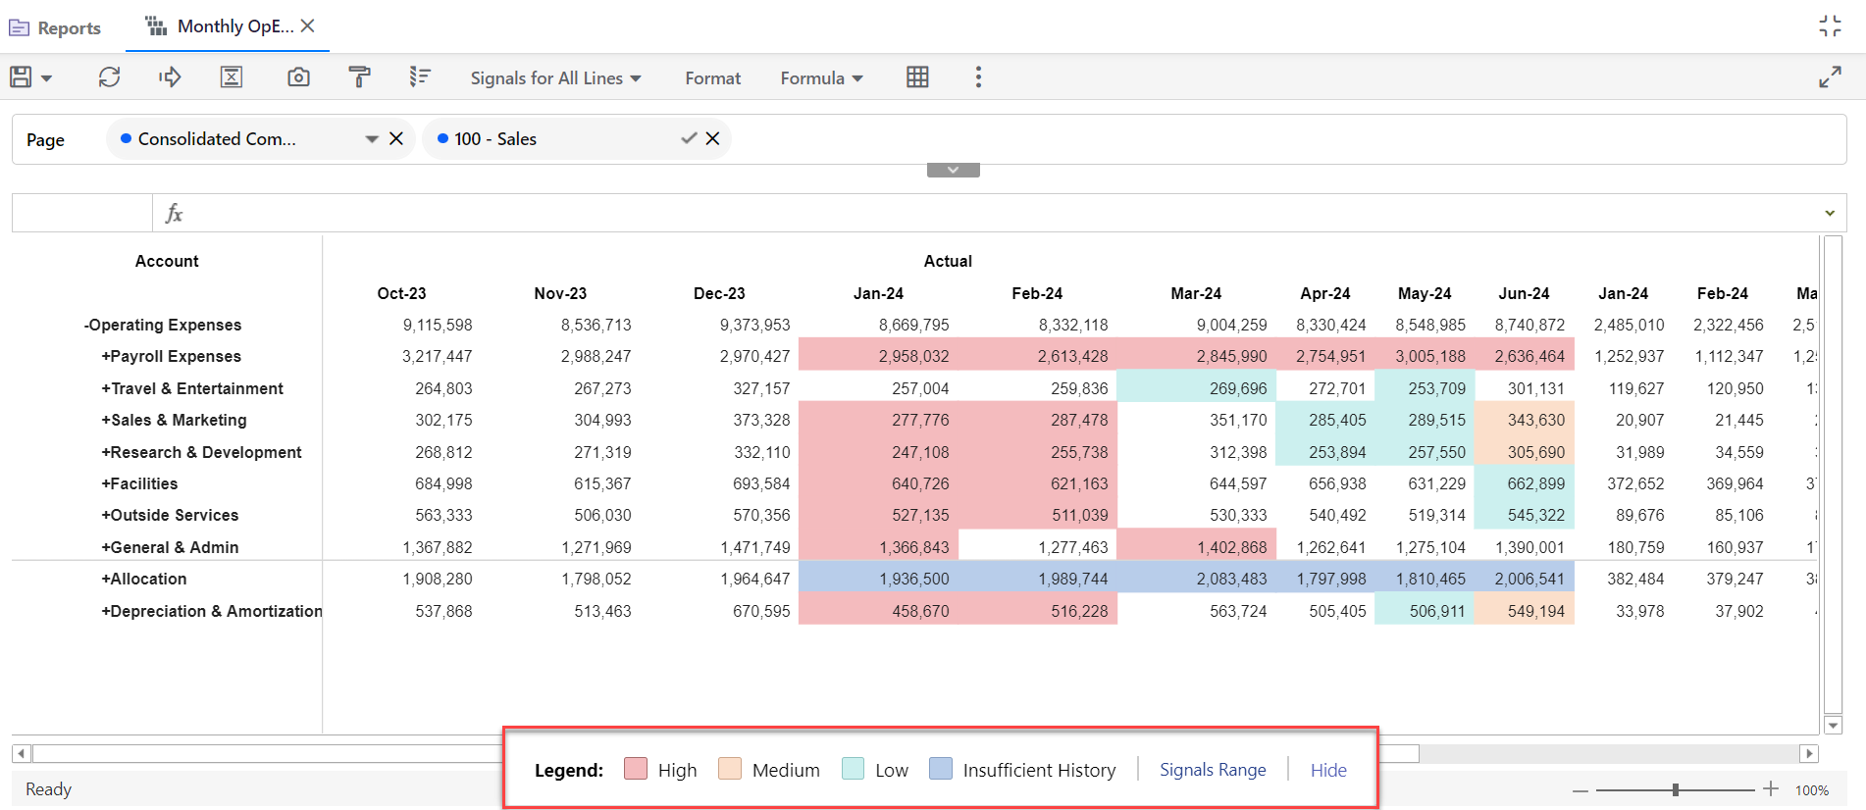1866x810 pixels.
Task: Open the Formula dropdown menu
Action: [821, 78]
